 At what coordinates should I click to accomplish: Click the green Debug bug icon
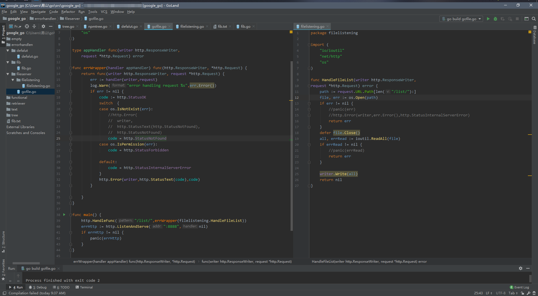coord(495,19)
